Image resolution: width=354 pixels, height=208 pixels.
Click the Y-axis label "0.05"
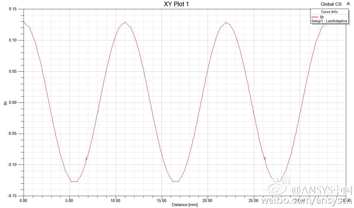tap(13, 71)
